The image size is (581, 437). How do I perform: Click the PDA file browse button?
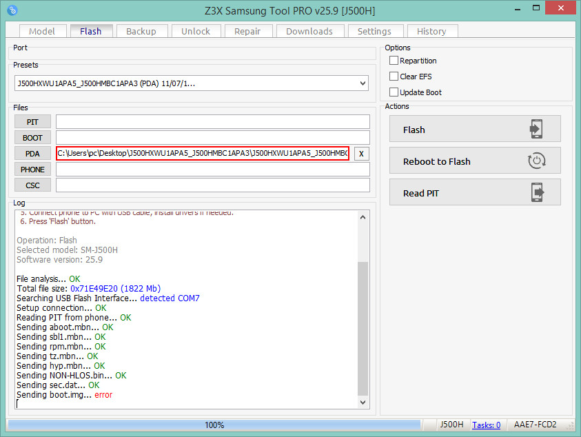click(32, 154)
